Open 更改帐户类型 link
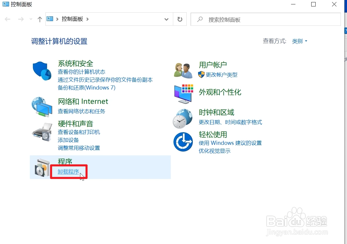 click(x=221, y=75)
